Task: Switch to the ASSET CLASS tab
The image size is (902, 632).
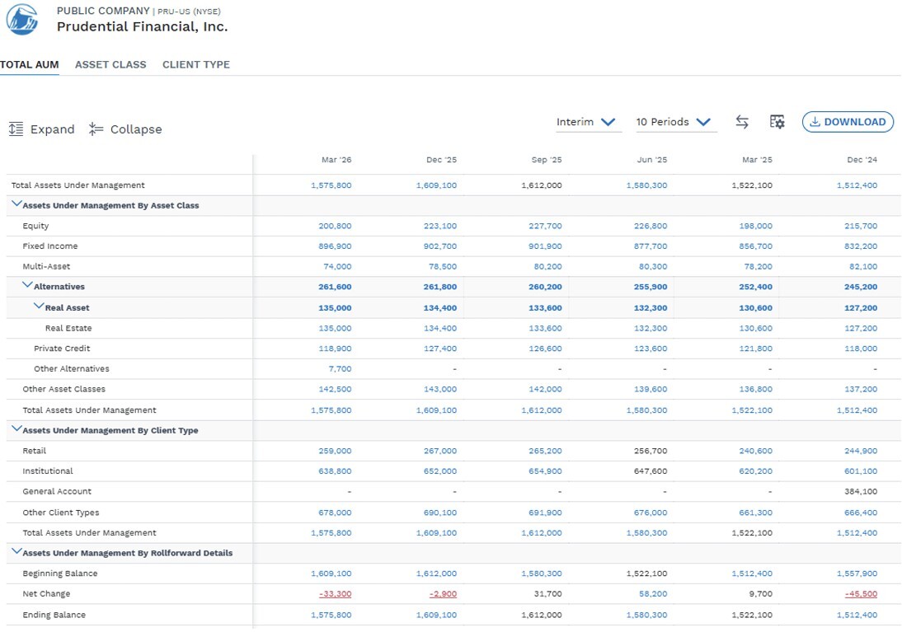Action: click(x=110, y=65)
